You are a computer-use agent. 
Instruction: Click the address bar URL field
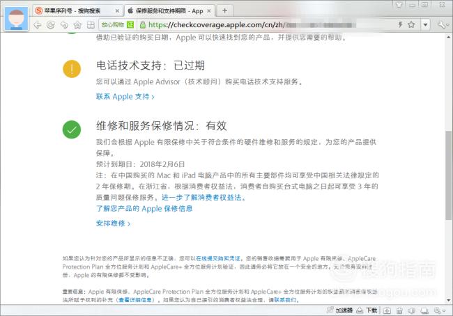[266, 25]
